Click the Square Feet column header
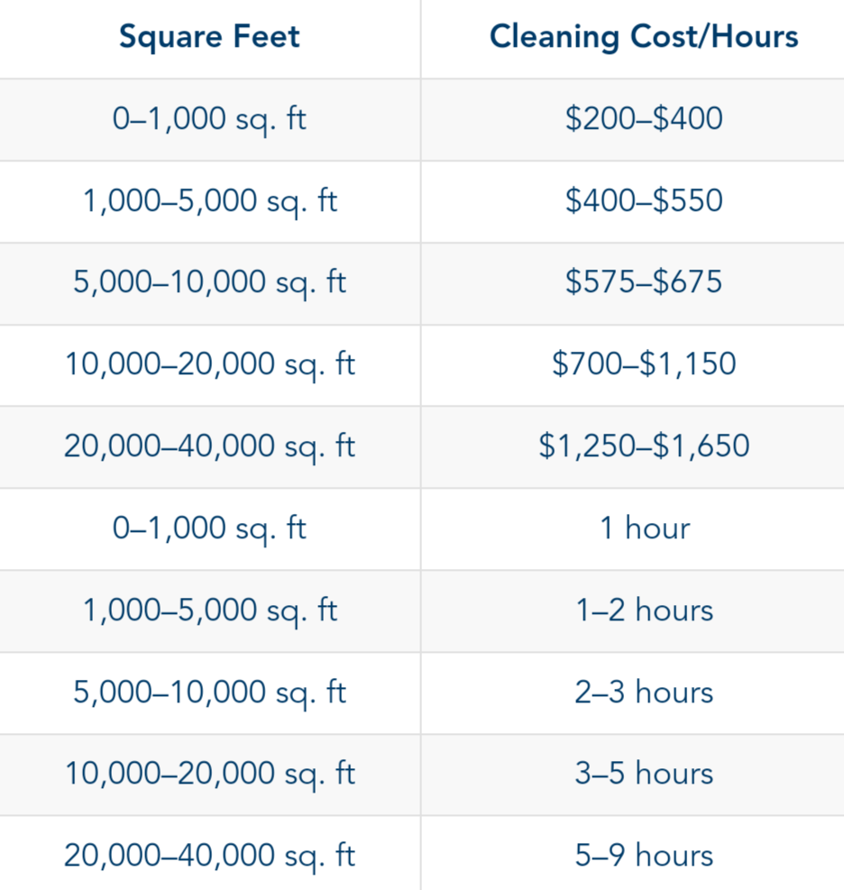844x890 pixels. pyautogui.click(x=209, y=37)
